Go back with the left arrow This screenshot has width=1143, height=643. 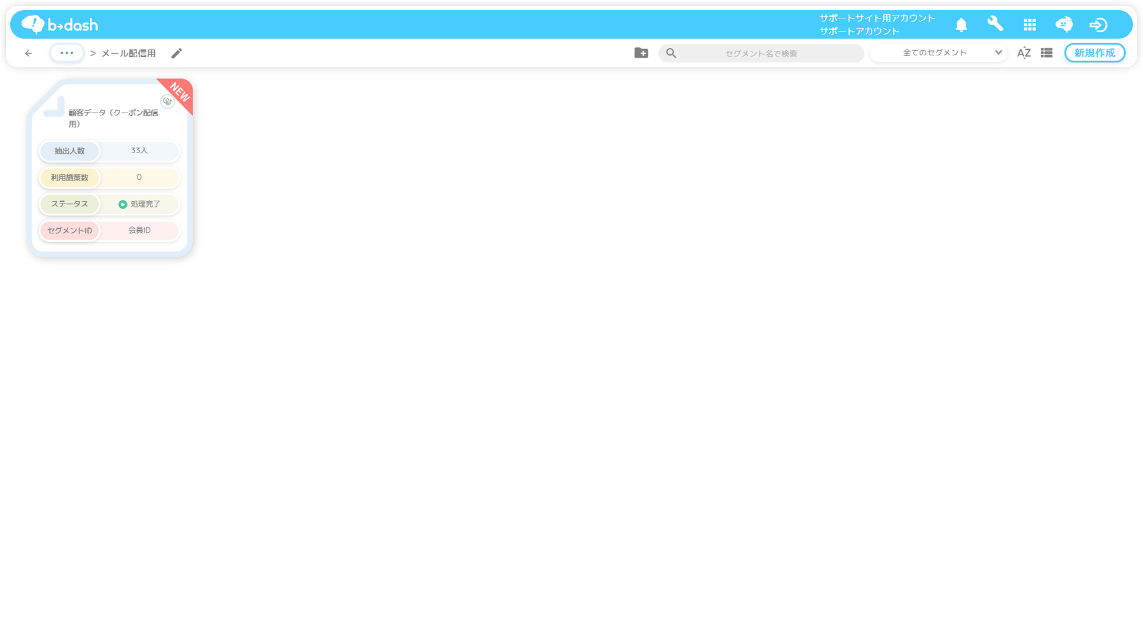click(29, 53)
